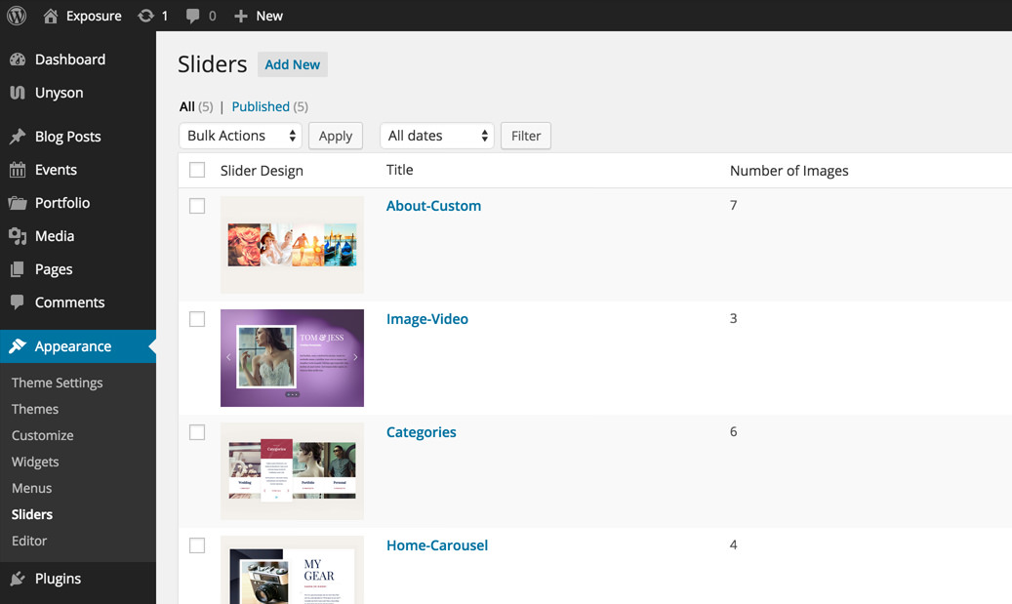This screenshot has width=1012, height=604.
Task: Click the WordPress logo icon
Action: coord(17,16)
